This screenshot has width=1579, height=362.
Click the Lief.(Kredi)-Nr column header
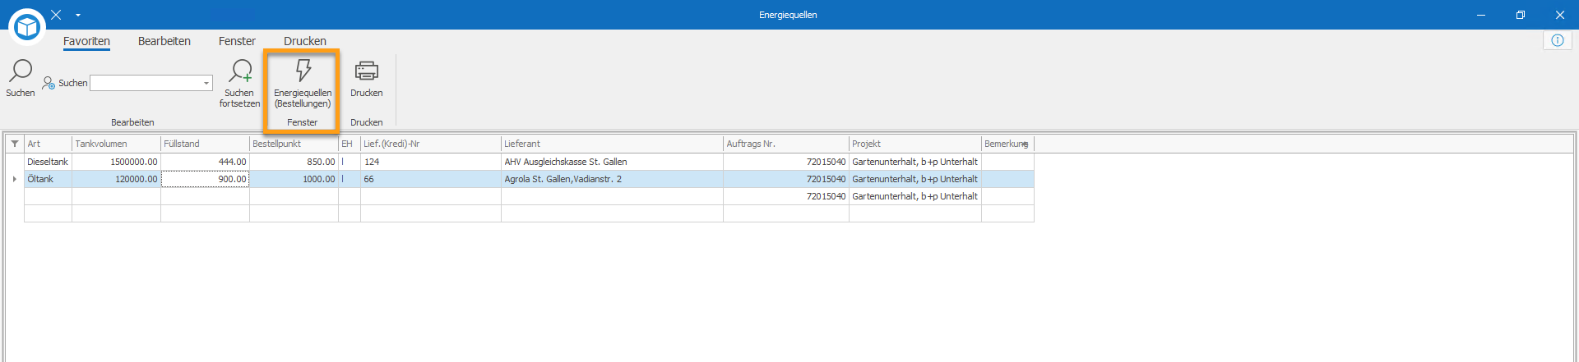tap(431, 144)
